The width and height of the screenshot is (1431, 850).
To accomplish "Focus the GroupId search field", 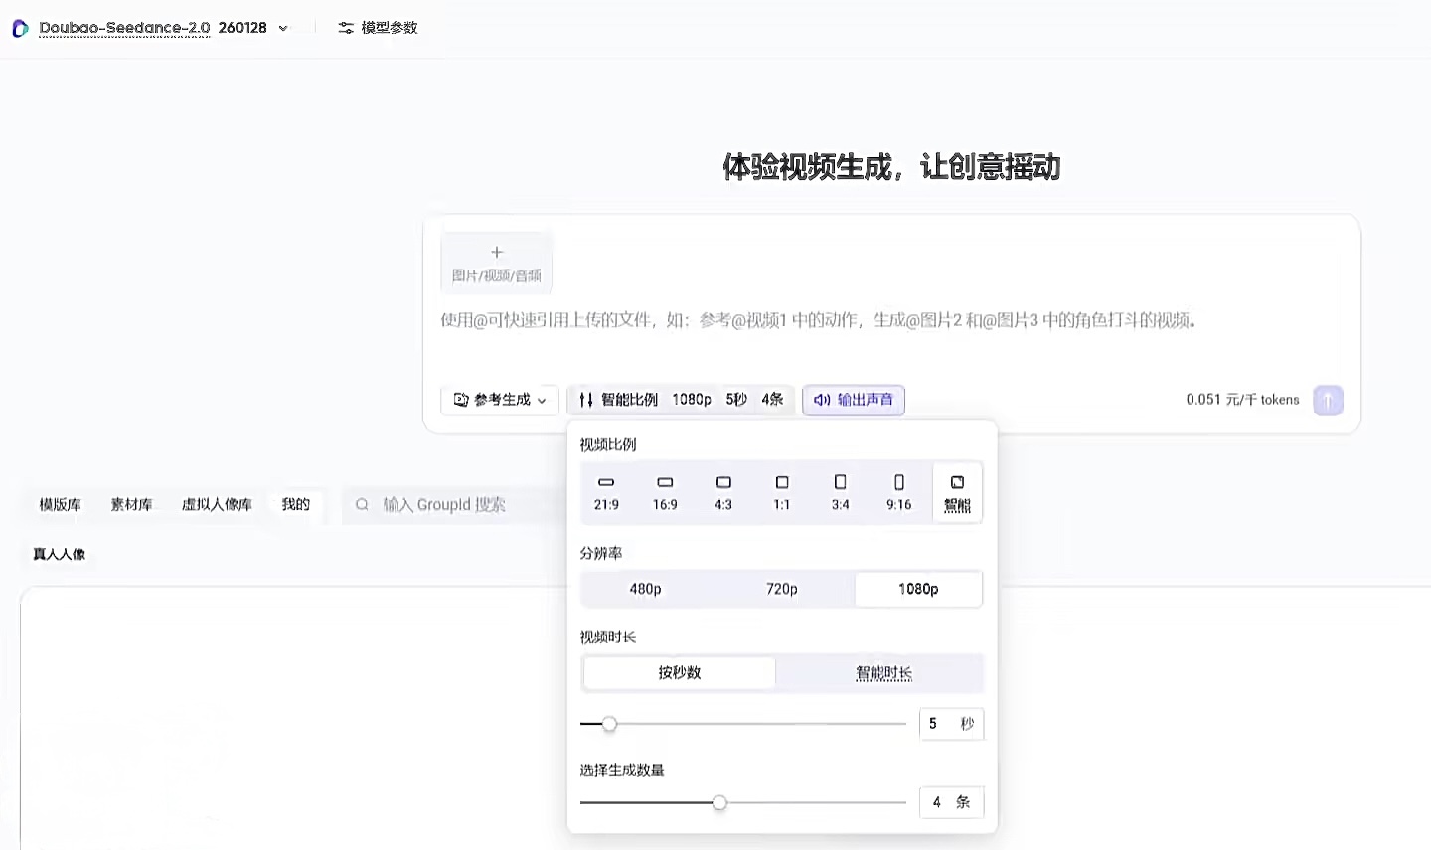I will coord(457,504).
